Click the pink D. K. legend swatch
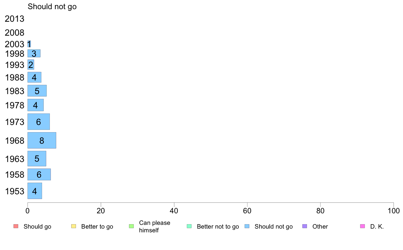This screenshot has height=250, width=403. point(362,226)
